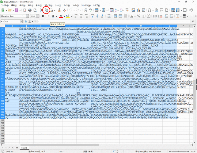
Task: Click the status bar zoom slider
Action: point(179,151)
